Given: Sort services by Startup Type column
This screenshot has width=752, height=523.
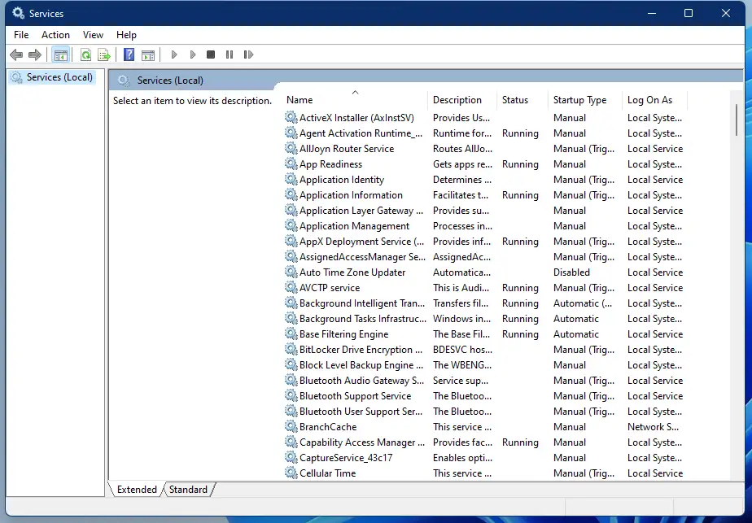Looking at the screenshot, I should pyautogui.click(x=579, y=100).
